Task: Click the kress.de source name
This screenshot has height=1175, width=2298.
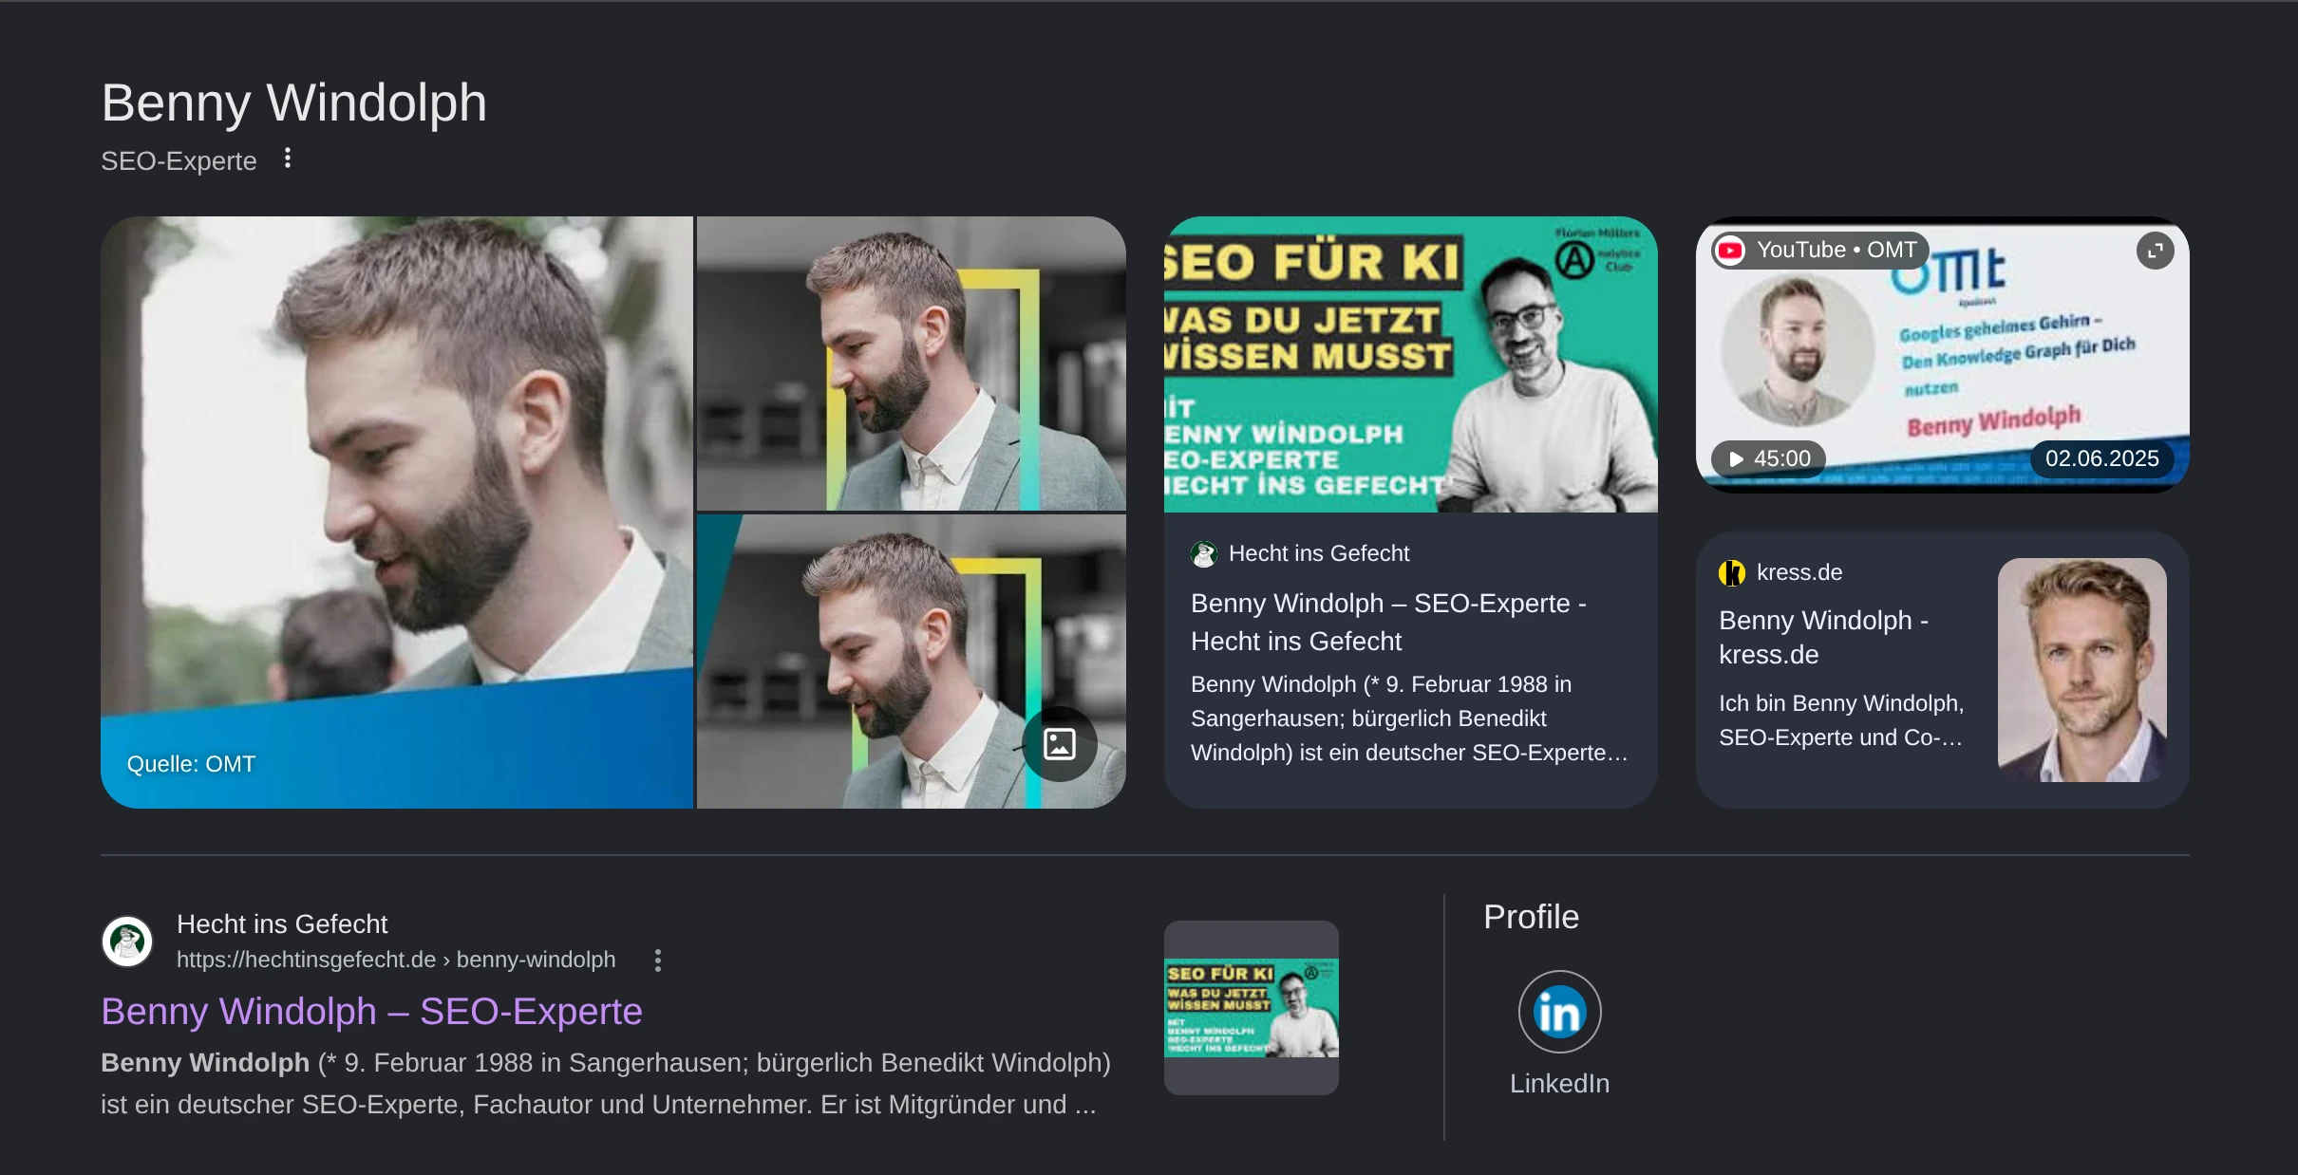Action: point(1799,573)
